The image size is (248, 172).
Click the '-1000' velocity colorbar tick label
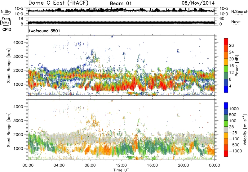point(236,151)
